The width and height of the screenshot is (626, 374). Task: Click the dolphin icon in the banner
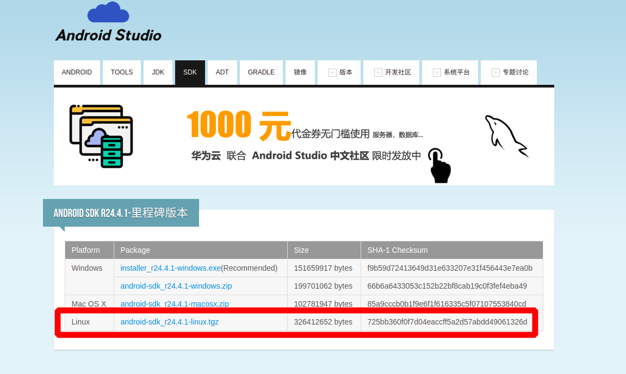[506, 136]
